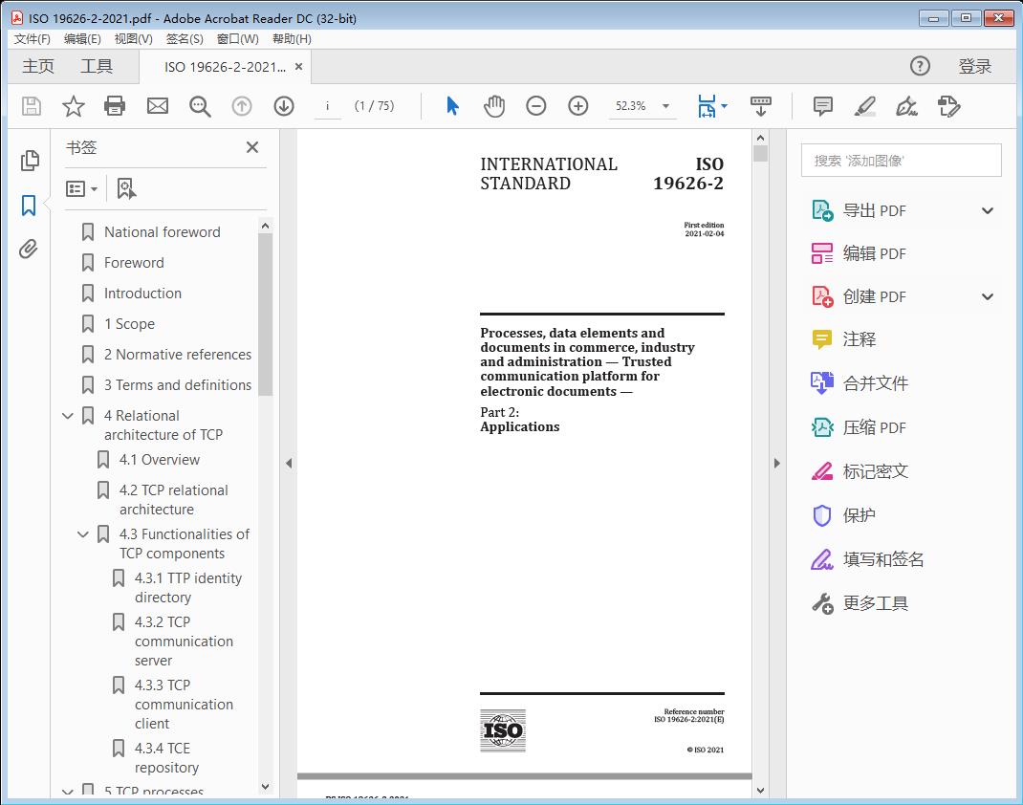Open 更多工具 more tools
Screen dimensions: 1023x805
(860, 603)
